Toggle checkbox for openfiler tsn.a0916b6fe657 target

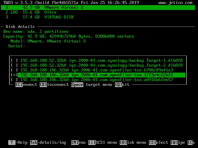pos(14,80)
